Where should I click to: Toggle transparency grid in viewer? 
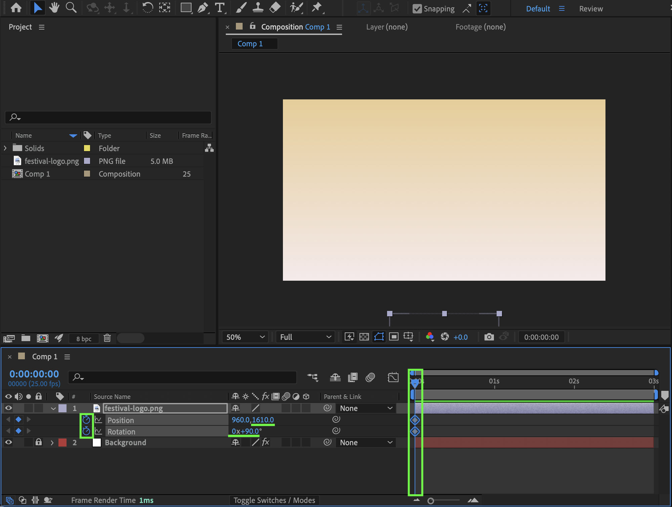pos(364,337)
